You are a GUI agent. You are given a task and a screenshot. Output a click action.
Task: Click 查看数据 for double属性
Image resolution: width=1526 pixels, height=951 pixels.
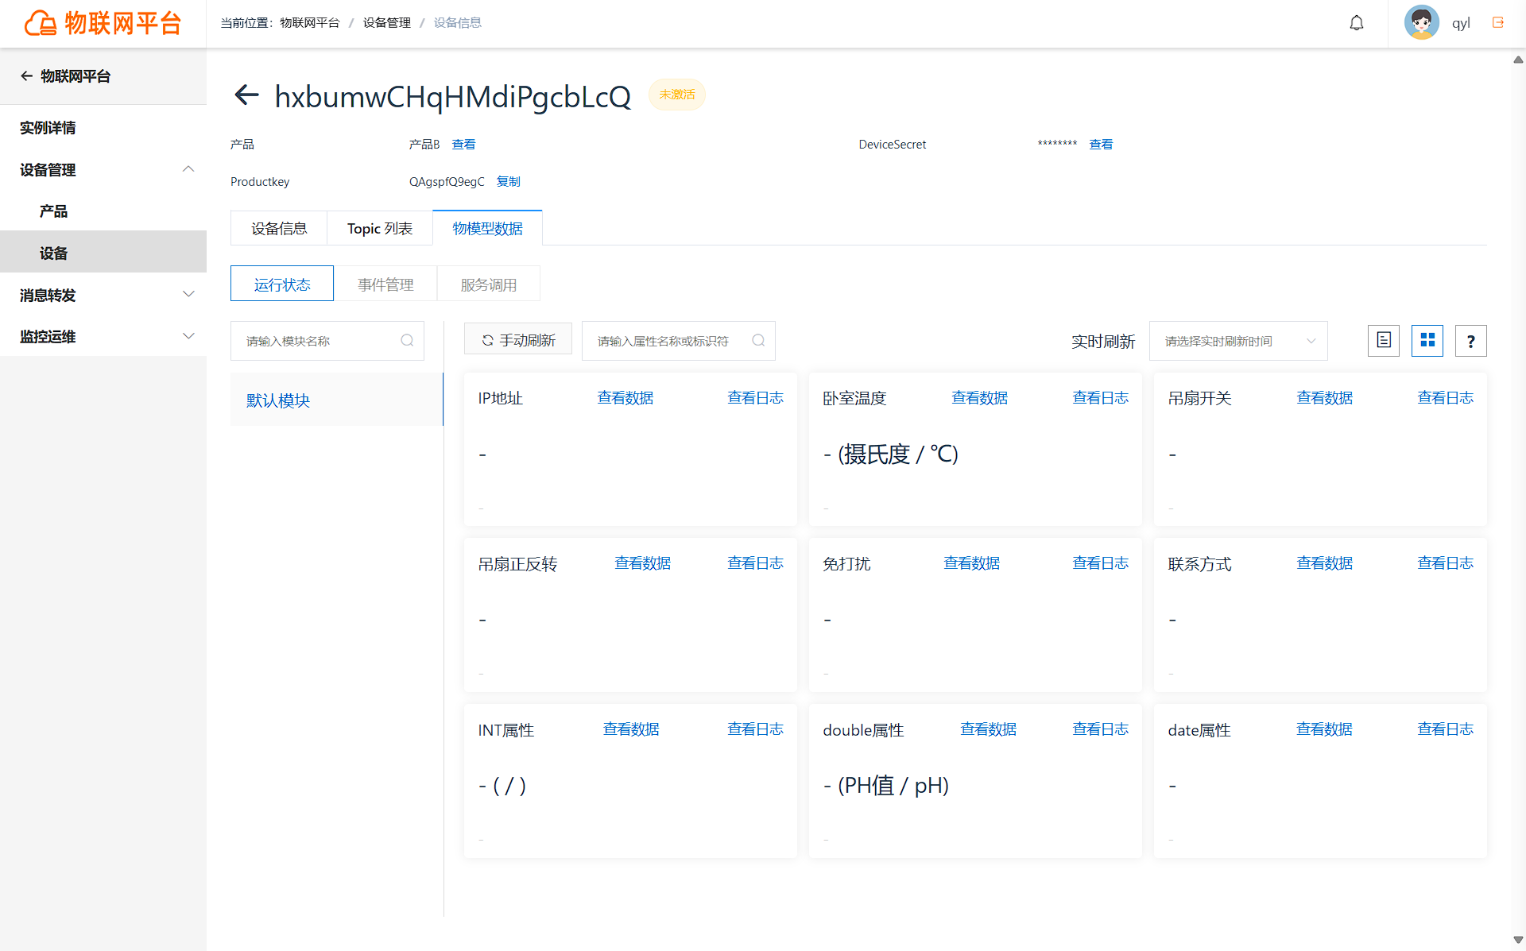989,729
